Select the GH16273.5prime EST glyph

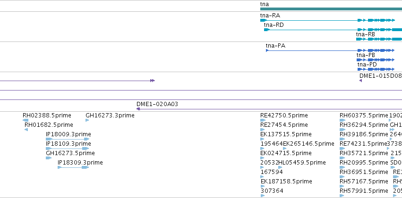point(49,158)
